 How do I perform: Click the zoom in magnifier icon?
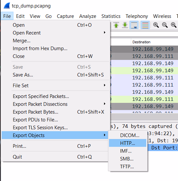click(156, 25)
